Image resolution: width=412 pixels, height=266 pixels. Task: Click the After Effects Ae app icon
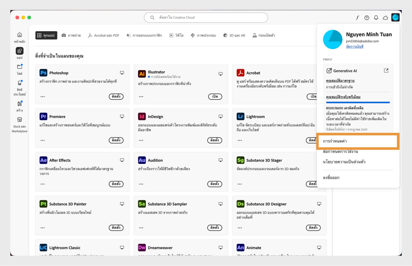(x=44, y=160)
